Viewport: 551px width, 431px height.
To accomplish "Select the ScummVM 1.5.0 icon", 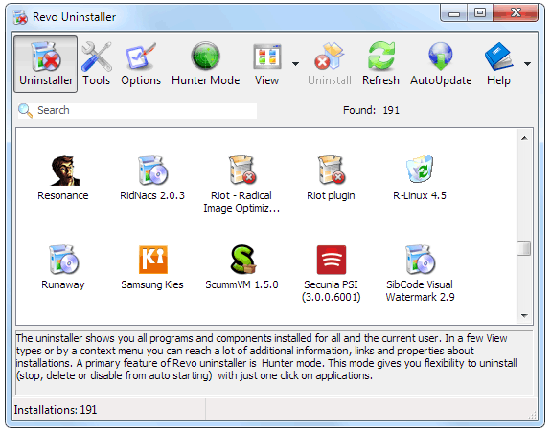I will pyautogui.click(x=242, y=260).
